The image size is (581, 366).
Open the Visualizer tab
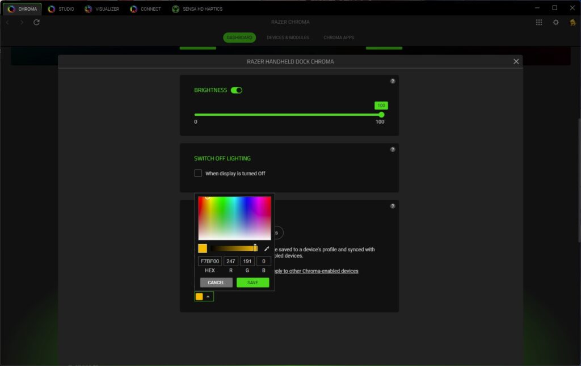point(102,9)
